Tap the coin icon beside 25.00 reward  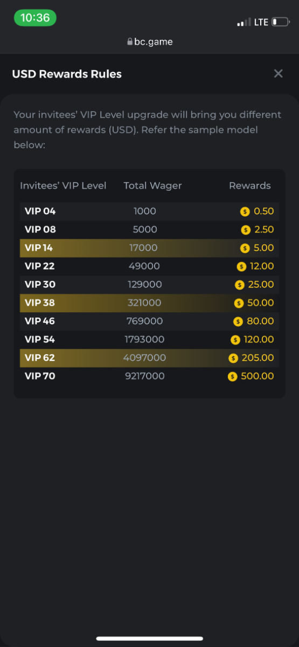click(240, 285)
